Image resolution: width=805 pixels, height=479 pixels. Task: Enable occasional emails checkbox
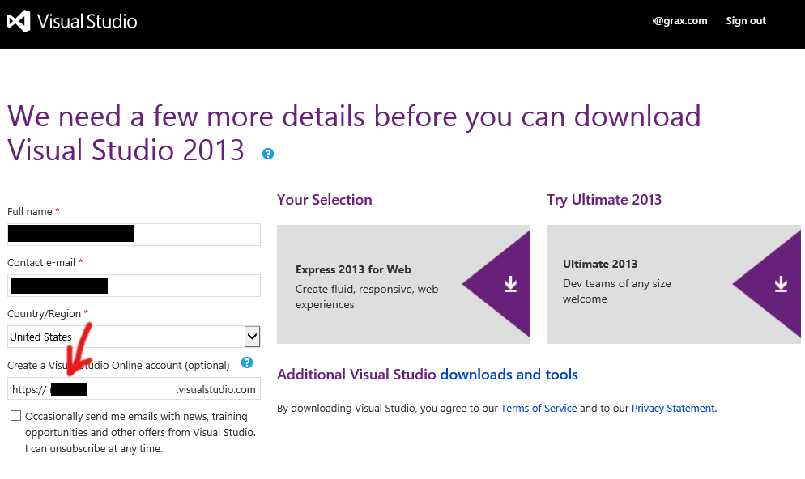pos(16,415)
